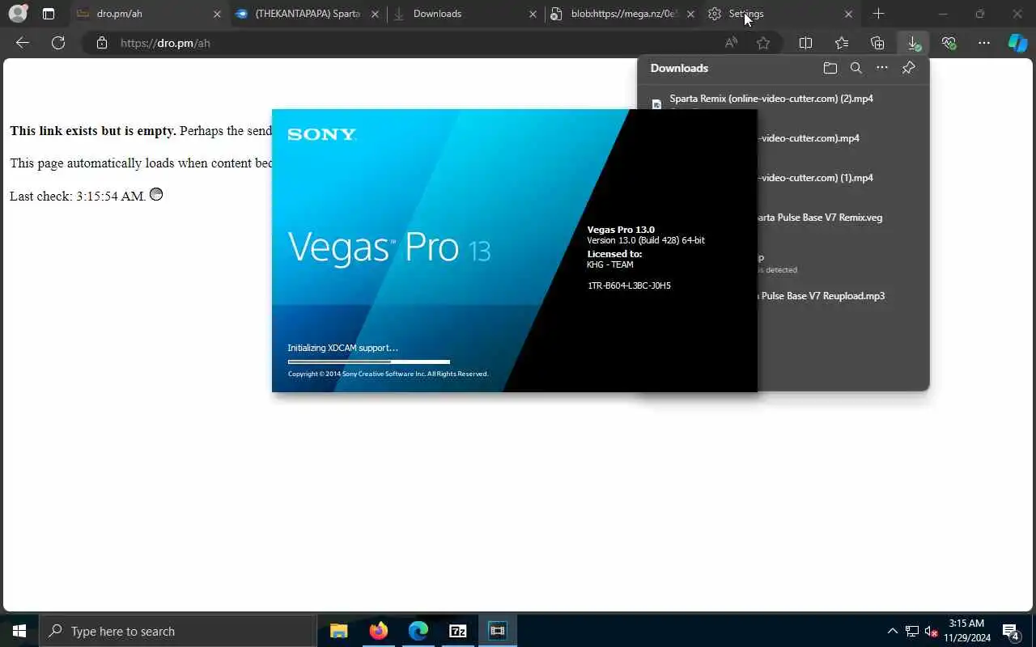Close the mega.nz blob tab
1036x647 pixels.
(x=690, y=14)
